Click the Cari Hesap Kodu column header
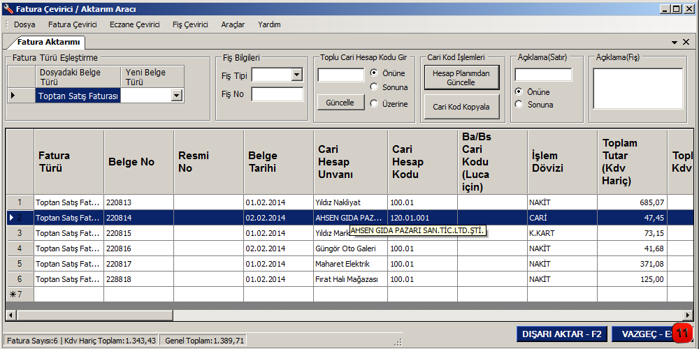The height and width of the screenshot is (349, 699). click(423, 162)
